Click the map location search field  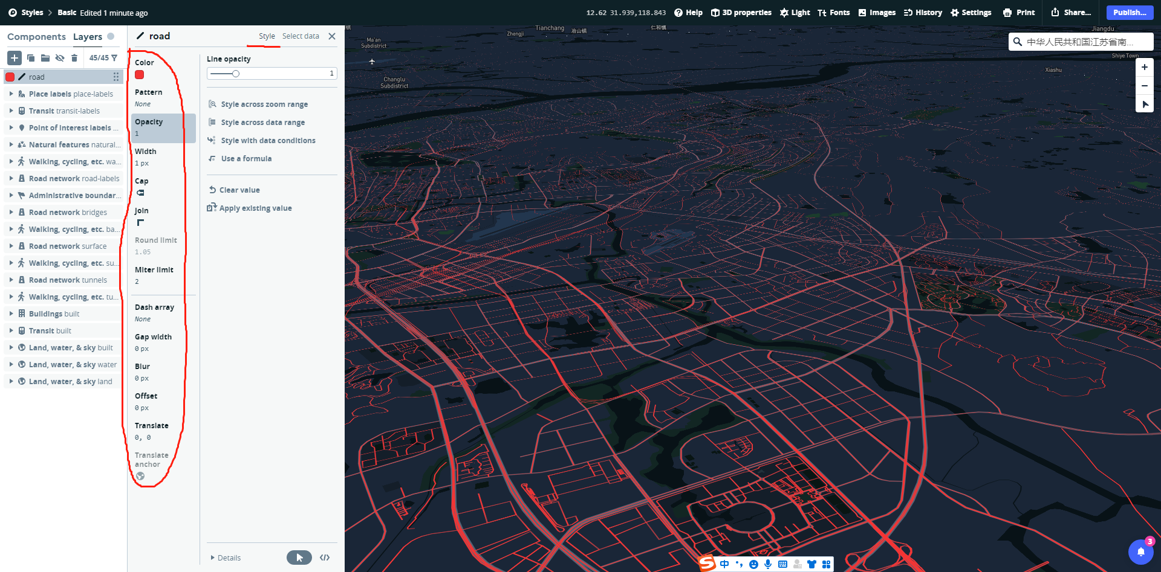[1081, 42]
